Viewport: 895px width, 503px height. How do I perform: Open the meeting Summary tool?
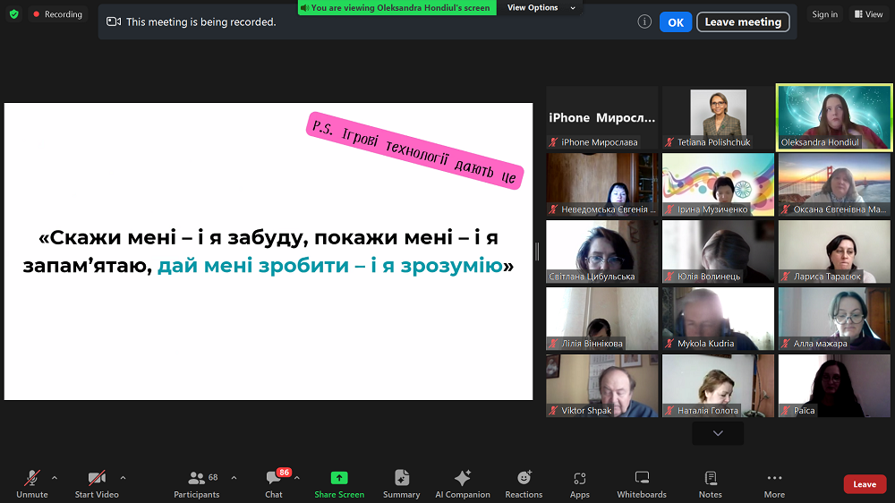(x=401, y=483)
